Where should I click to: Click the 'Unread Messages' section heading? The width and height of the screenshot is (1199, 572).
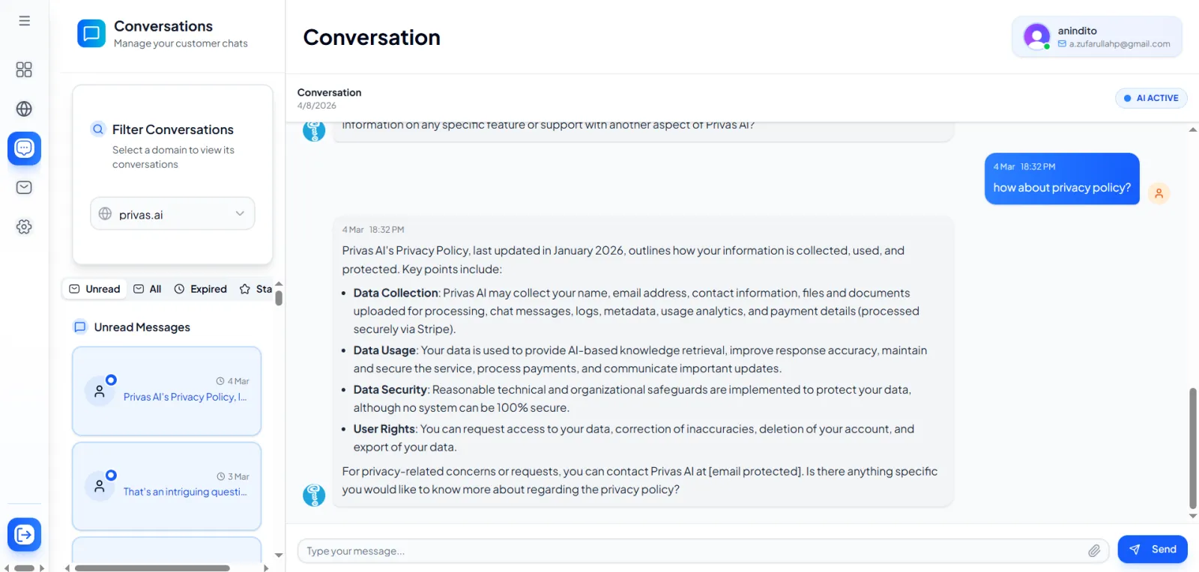tap(142, 327)
